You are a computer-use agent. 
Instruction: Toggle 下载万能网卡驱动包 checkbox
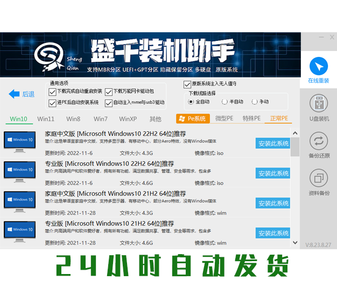click(109, 92)
